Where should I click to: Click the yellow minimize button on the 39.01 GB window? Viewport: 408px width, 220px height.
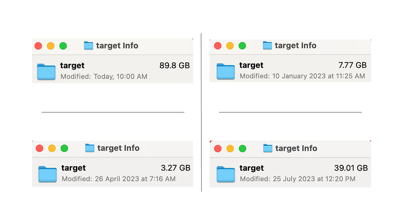point(230,148)
